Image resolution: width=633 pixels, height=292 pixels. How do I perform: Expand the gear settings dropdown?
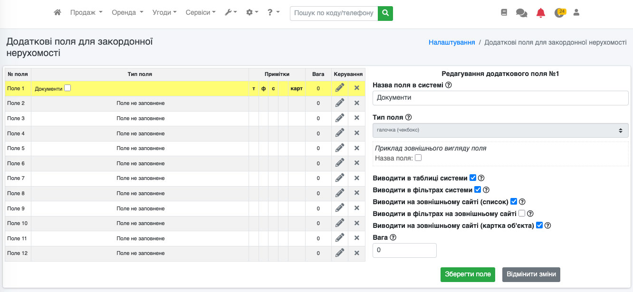click(252, 13)
